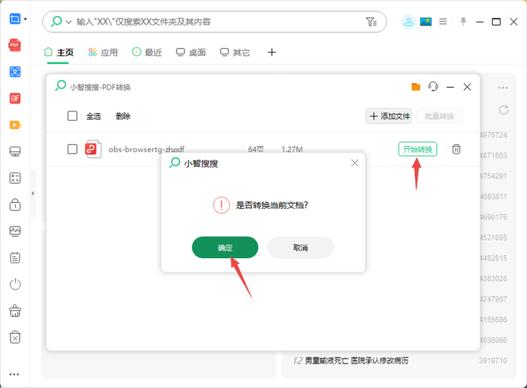Image resolution: width=527 pixels, height=388 pixels.
Task: Open the GIF recording tool
Action: click(15, 98)
